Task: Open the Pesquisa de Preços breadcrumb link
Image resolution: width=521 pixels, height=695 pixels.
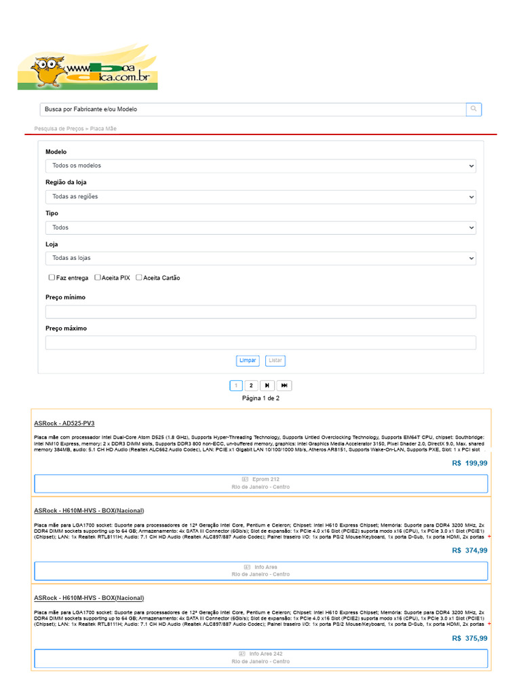Action: (x=59, y=128)
